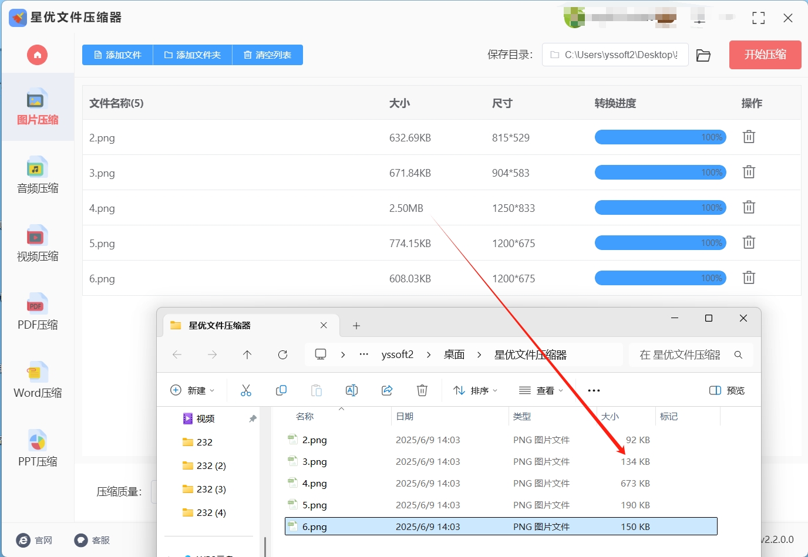Go up one folder in Explorer

tap(247, 355)
